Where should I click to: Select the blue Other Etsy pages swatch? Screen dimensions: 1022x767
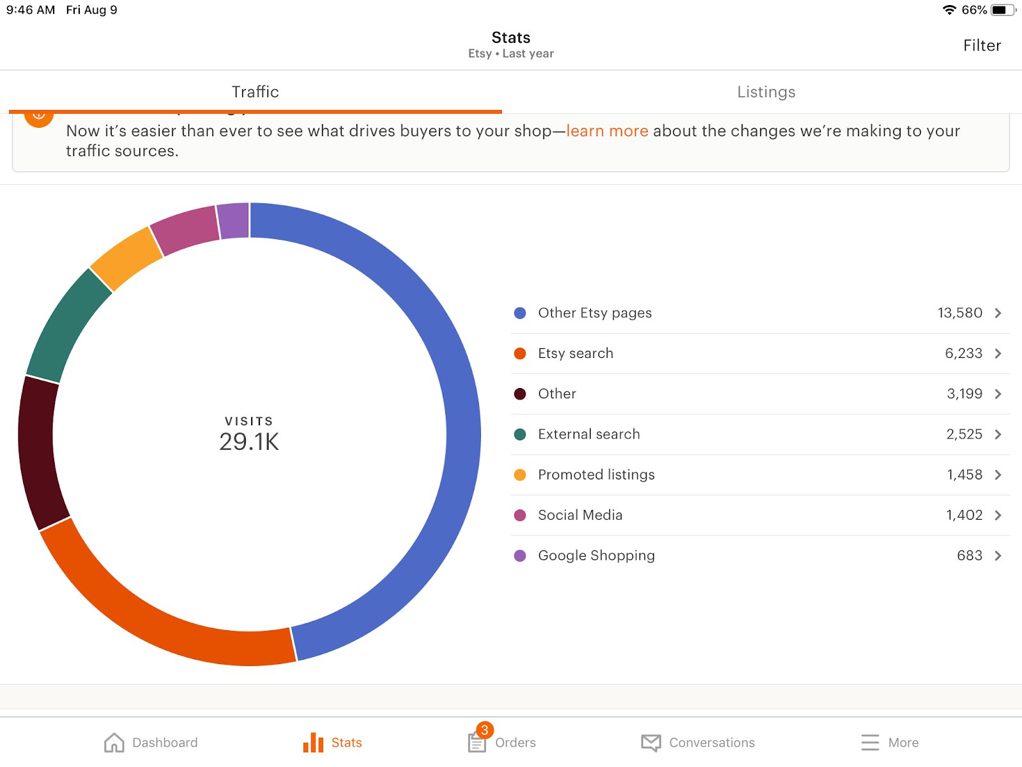point(520,313)
